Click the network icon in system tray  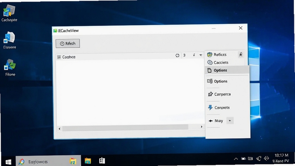pyautogui.click(x=258, y=159)
